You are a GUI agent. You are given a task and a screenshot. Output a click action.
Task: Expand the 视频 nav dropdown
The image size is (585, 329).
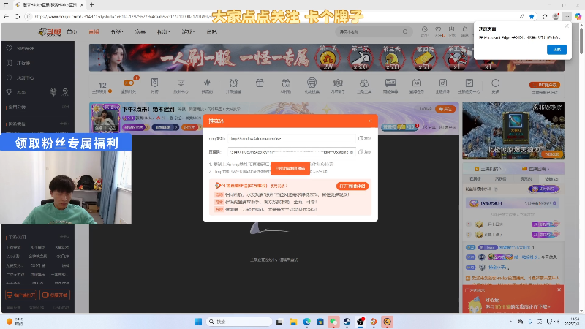tap(163, 32)
